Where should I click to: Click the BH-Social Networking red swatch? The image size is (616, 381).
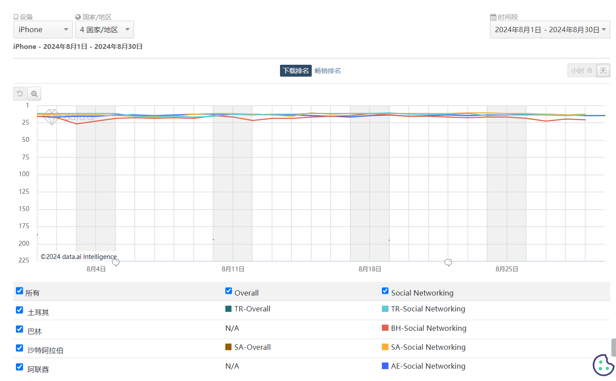pyautogui.click(x=385, y=328)
